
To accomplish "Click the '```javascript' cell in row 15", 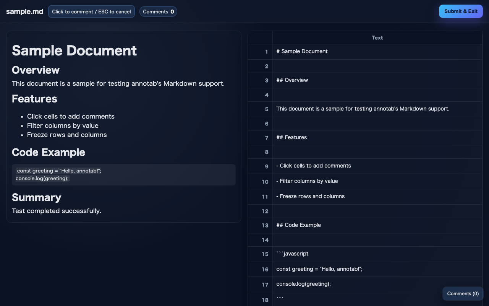I will (x=377, y=254).
